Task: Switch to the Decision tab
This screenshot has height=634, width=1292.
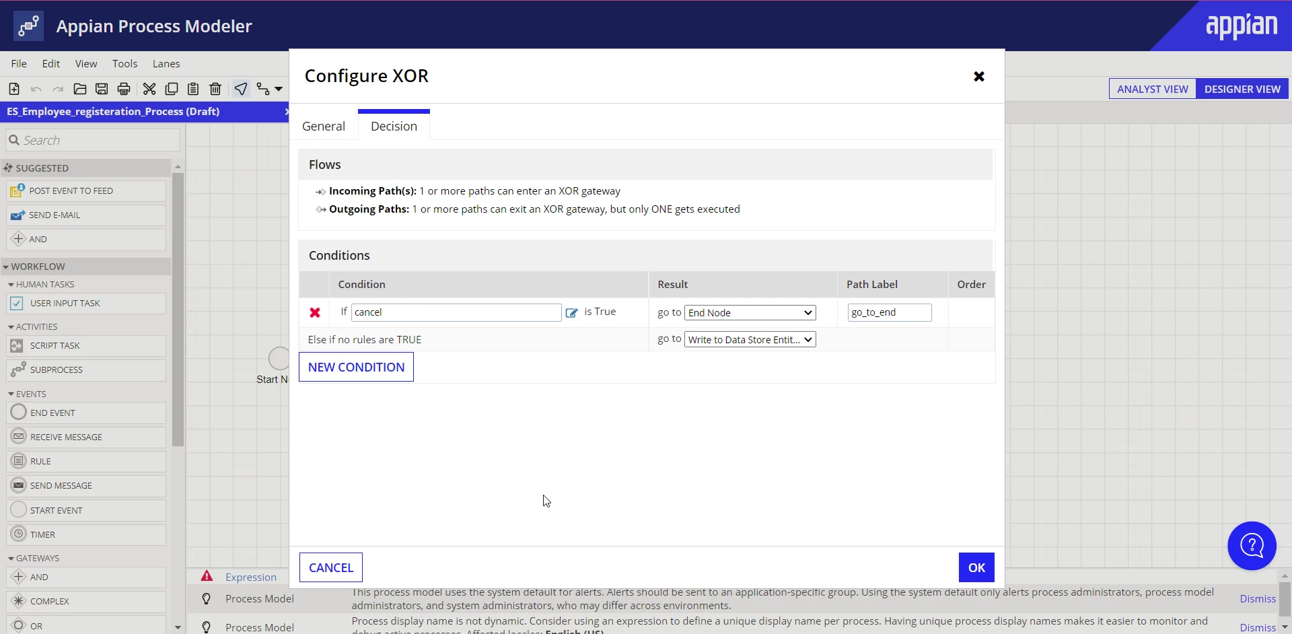Action: pos(394,126)
